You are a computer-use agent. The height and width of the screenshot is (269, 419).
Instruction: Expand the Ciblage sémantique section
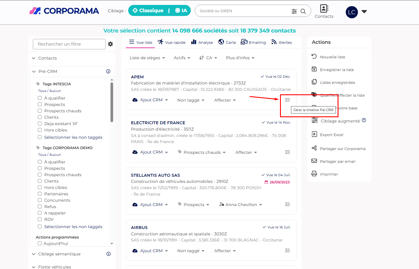pos(59,254)
